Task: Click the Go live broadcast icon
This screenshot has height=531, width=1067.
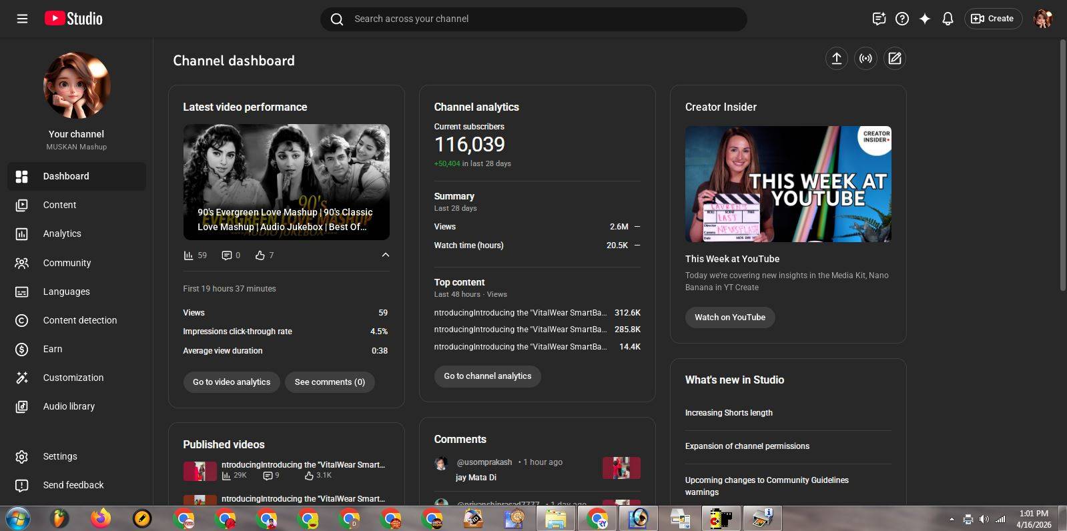Action: point(865,59)
